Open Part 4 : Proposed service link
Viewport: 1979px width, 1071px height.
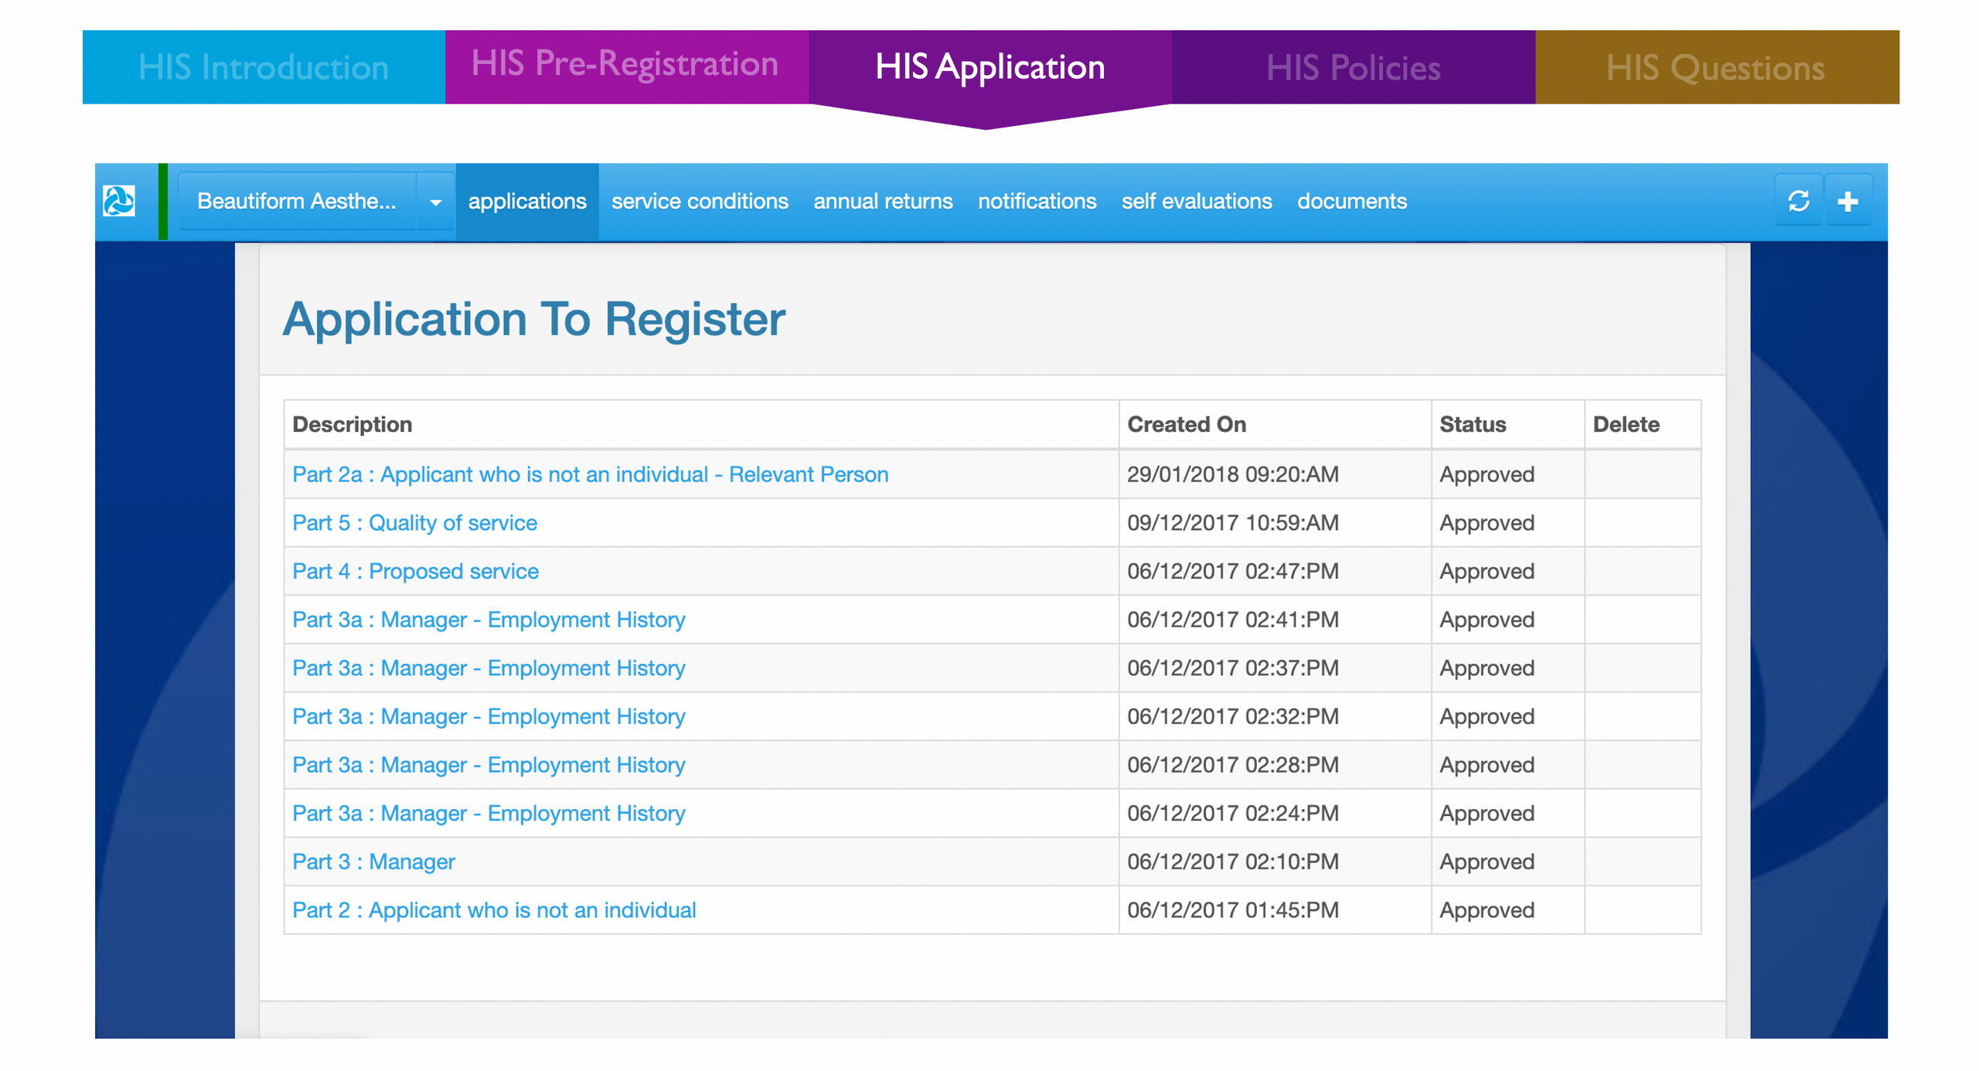[415, 571]
